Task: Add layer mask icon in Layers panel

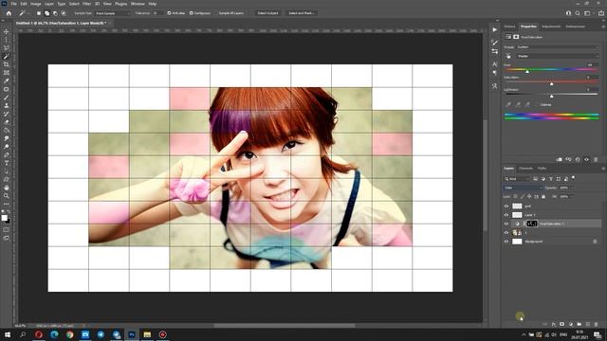Action: [x=562, y=324]
